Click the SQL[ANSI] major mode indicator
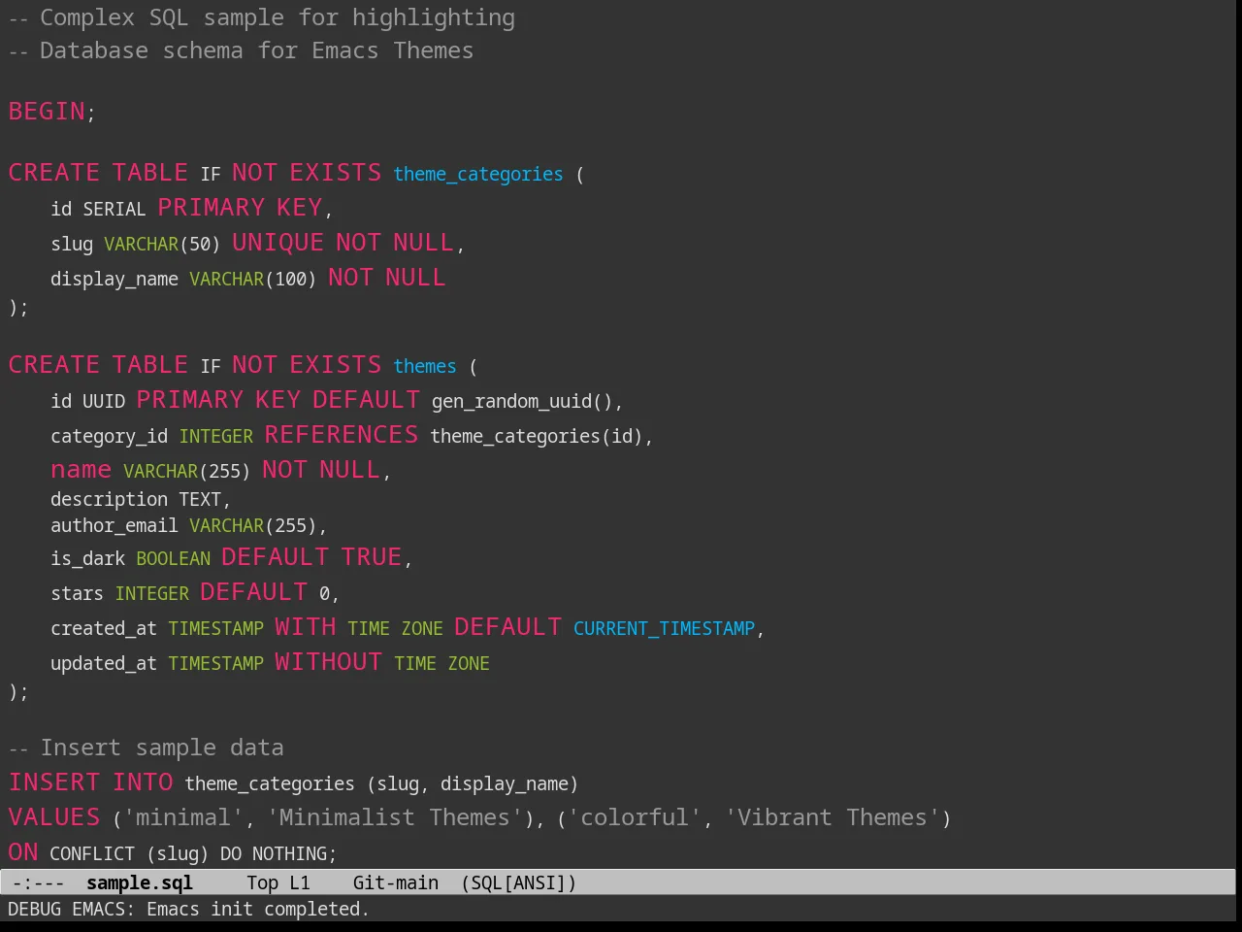Image resolution: width=1242 pixels, height=932 pixels. (x=519, y=882)
